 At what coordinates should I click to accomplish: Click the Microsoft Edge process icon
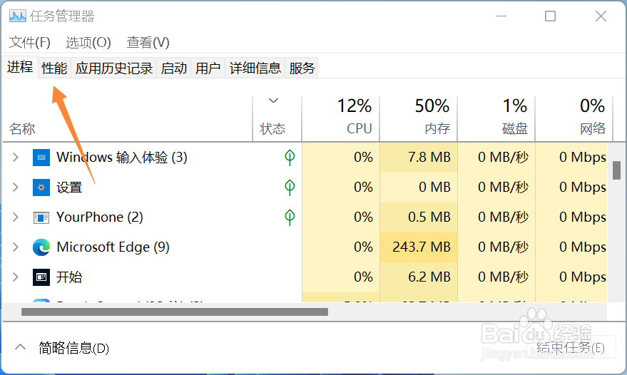tap(41, 247)
